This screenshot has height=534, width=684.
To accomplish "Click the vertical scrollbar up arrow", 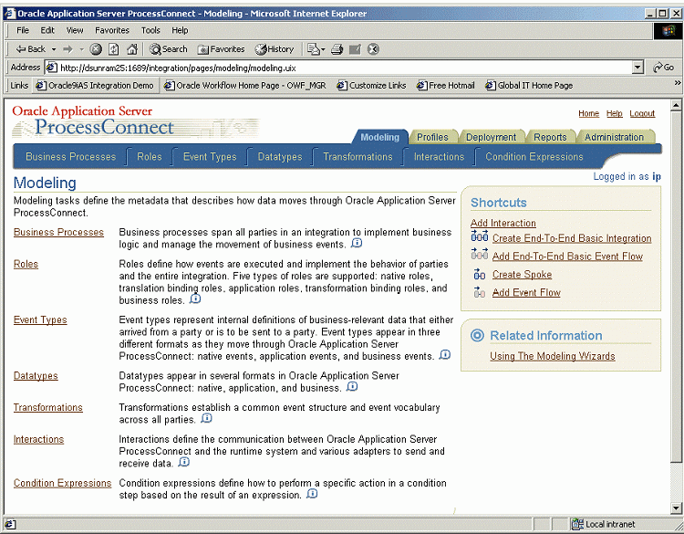I will pos(676,105).
